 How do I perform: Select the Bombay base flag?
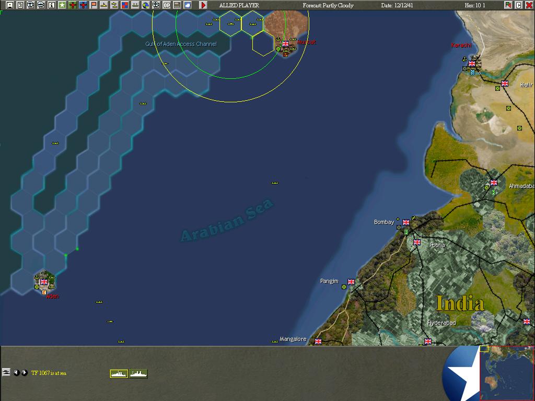pos(405,222)
